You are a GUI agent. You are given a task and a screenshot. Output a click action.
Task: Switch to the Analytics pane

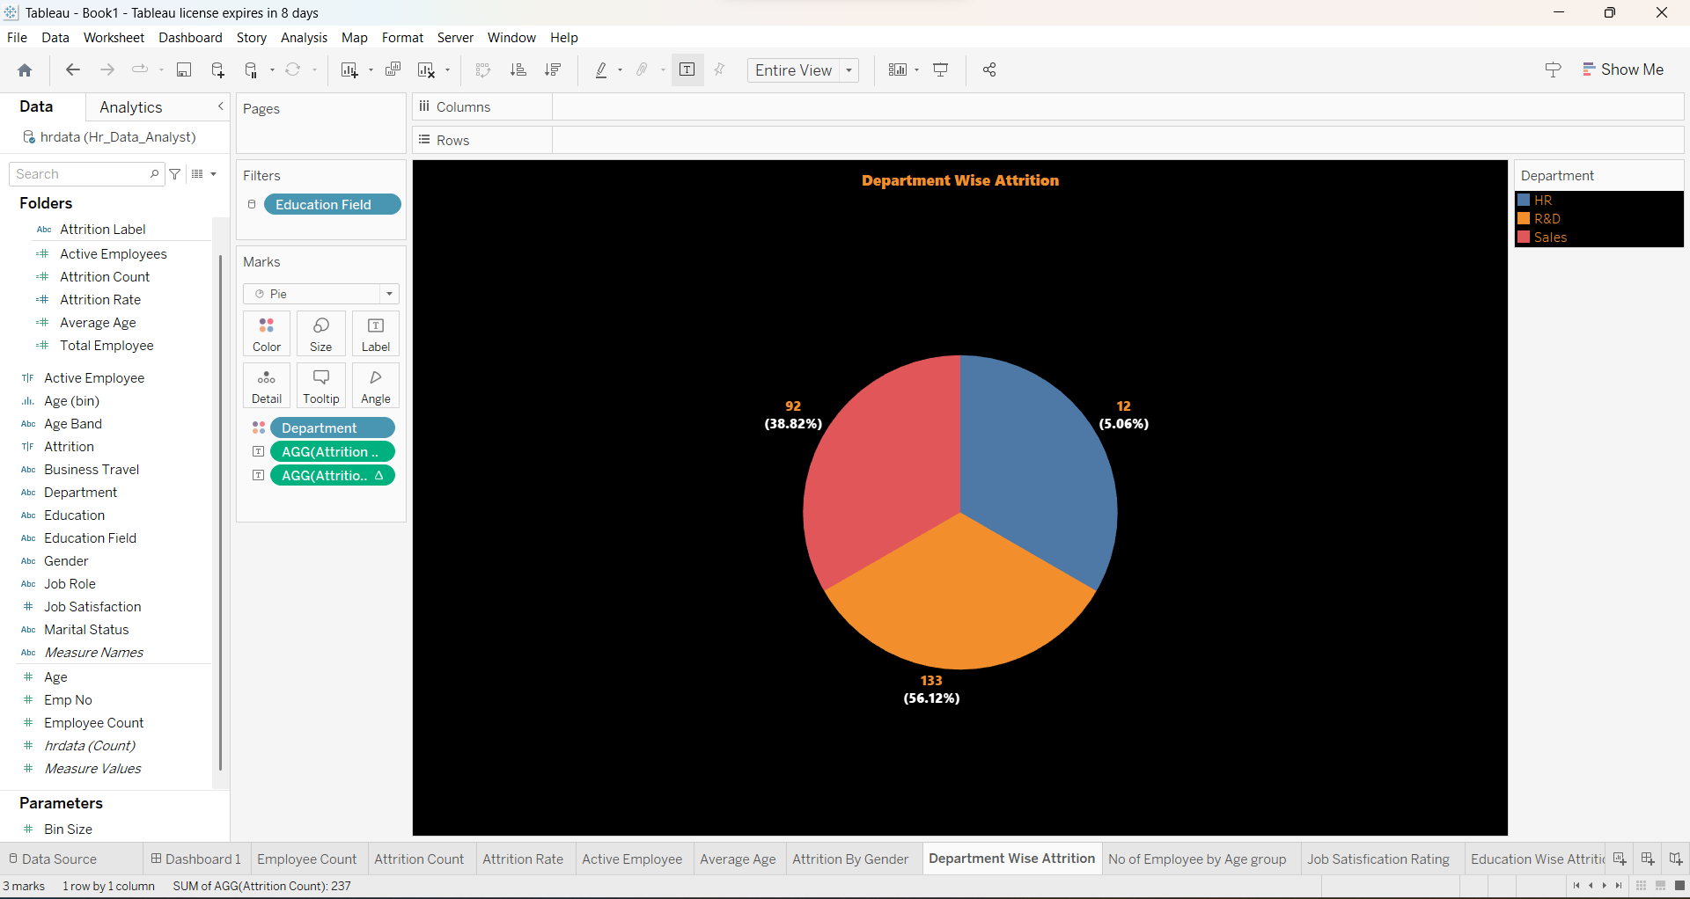(x=130, y=106)
